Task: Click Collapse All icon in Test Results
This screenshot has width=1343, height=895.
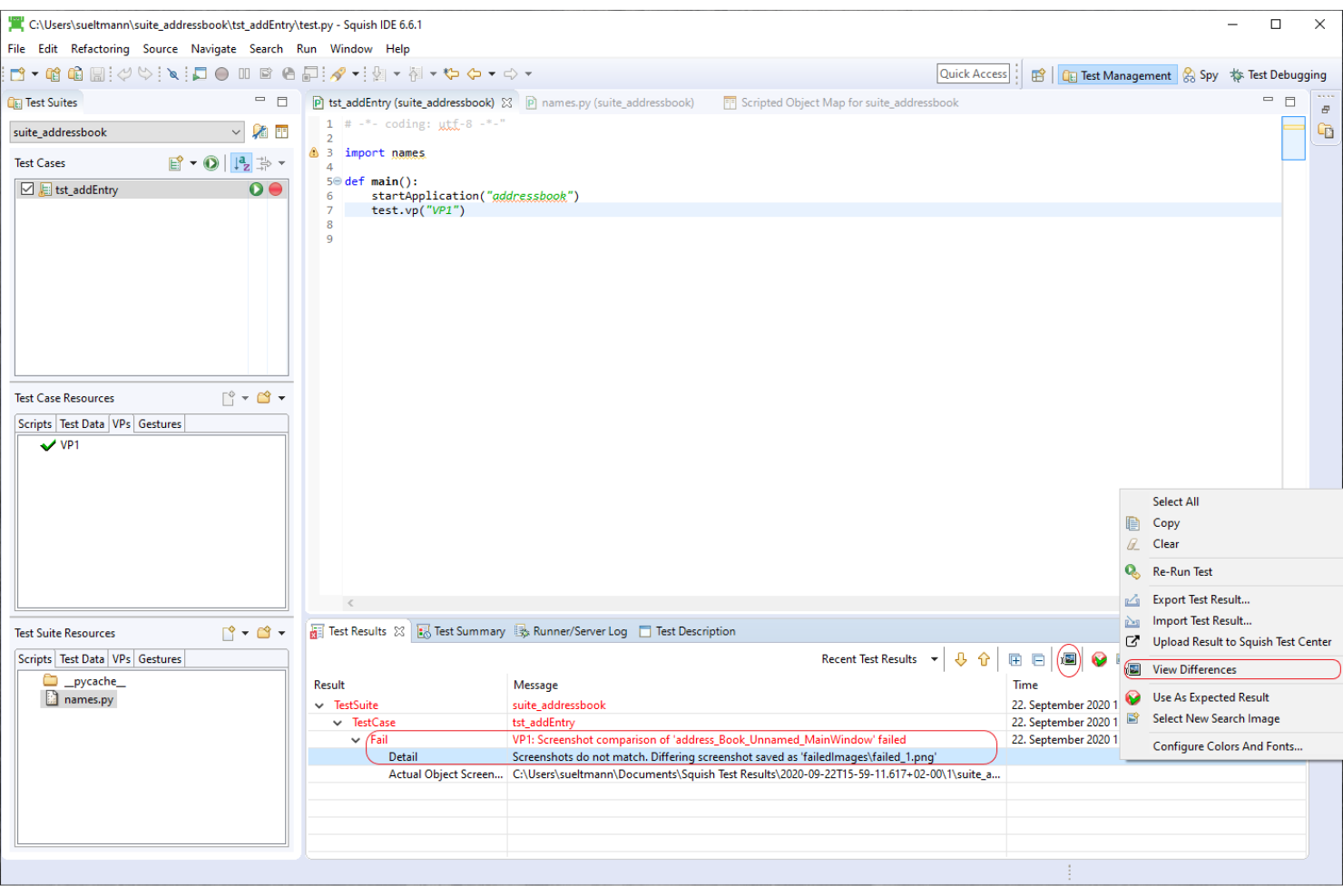Action: pyautogui.click(x=1038, y=659)
